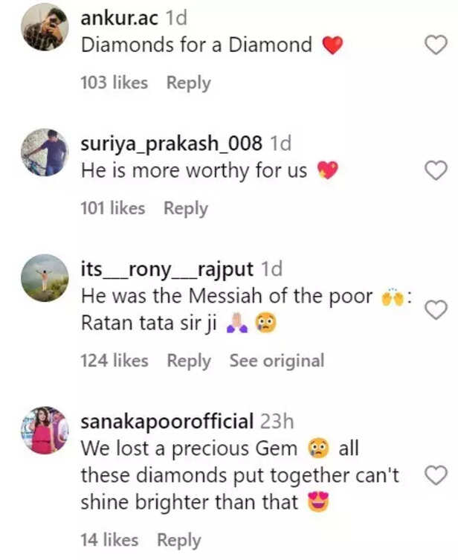
Task: Like ankur.ac's comment with the heart
Action: pyautogui.click(x=435, y=46)
